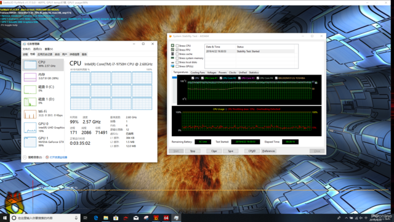Image resolution: width=394 pixels, height=222 pixels.
Task: Open Microsoft Store from taskbar
Action: (116, 218)
